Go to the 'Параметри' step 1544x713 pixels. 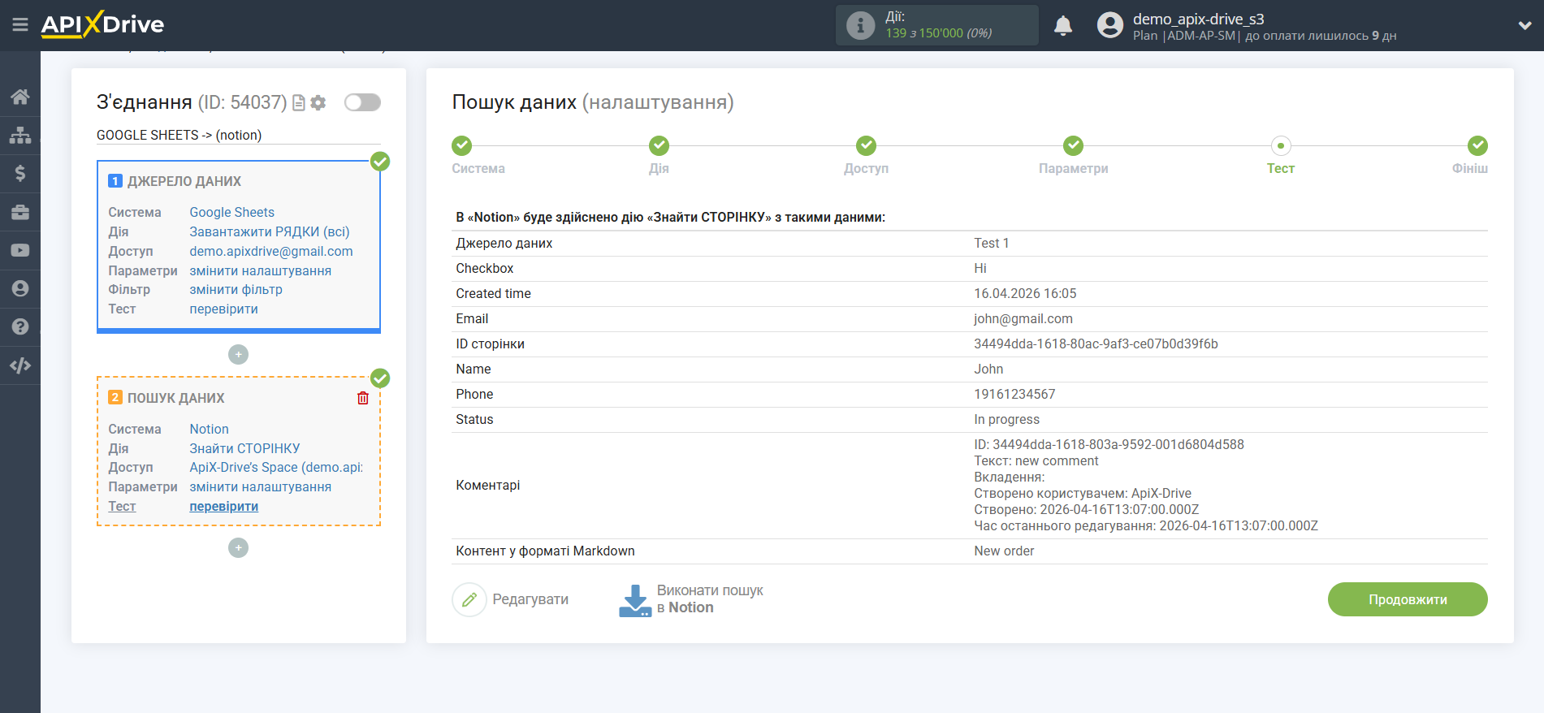(x=1073, y=145)
